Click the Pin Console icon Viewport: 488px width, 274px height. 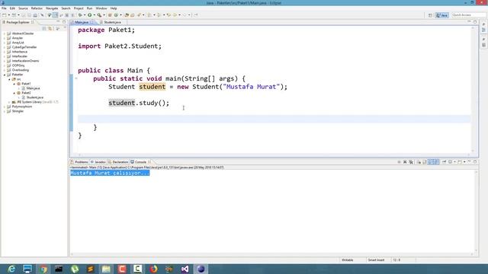point(444,162)
